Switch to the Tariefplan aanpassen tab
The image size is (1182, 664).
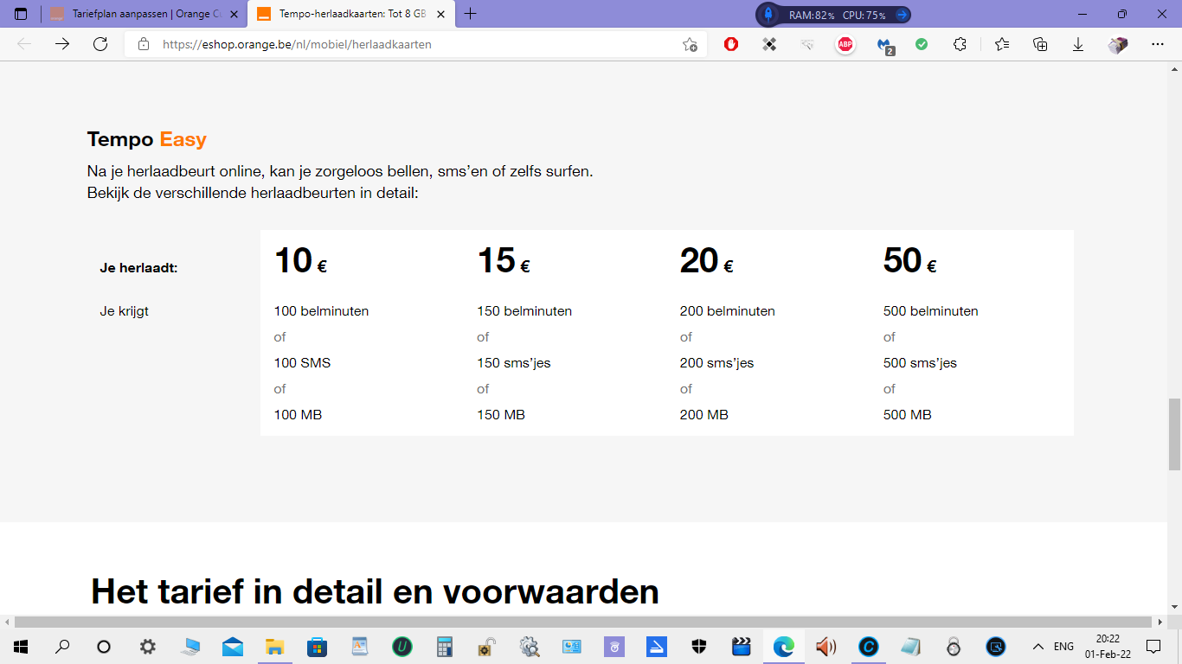[138, 14]
